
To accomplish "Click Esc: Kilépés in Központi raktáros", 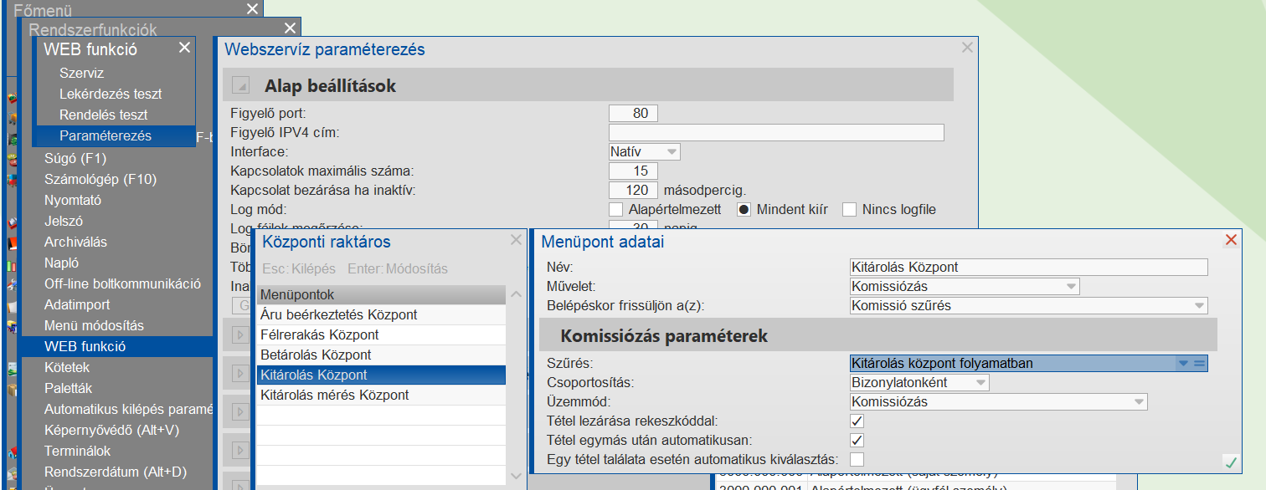I will click(x=299, y=268).
